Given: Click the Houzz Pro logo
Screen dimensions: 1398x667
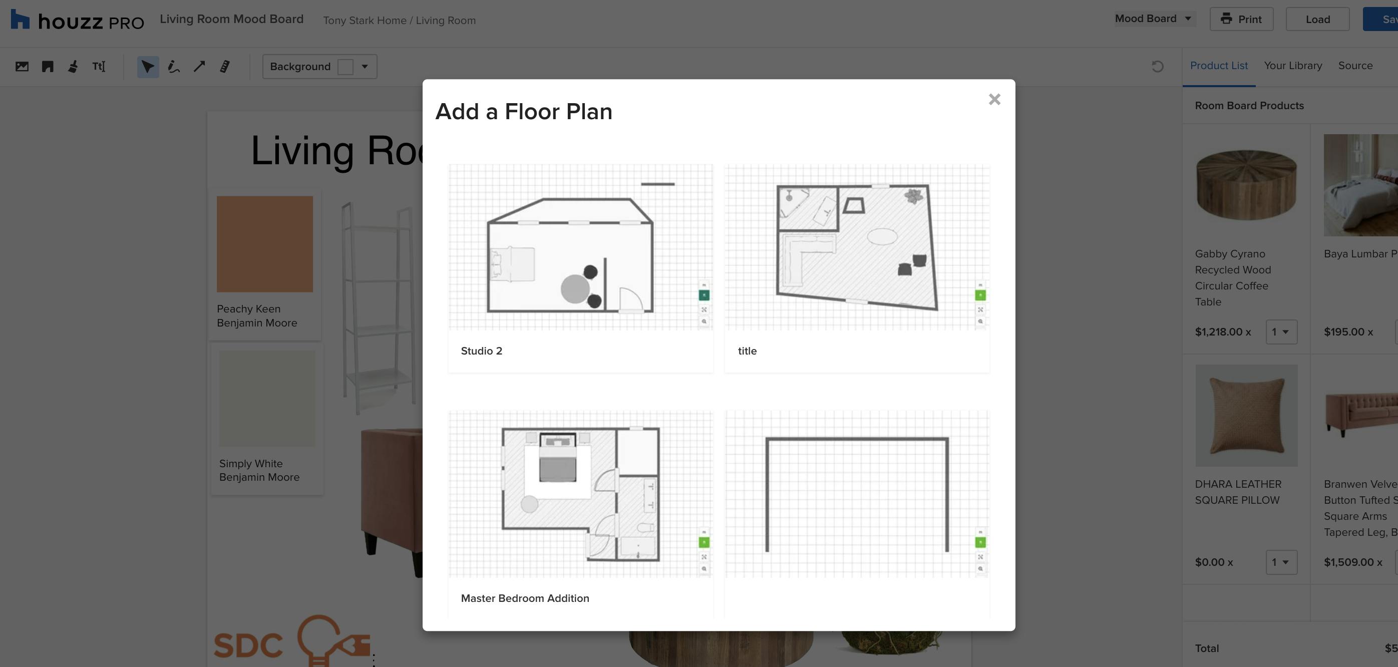Looking at the screenshot, I should point(78,20).
